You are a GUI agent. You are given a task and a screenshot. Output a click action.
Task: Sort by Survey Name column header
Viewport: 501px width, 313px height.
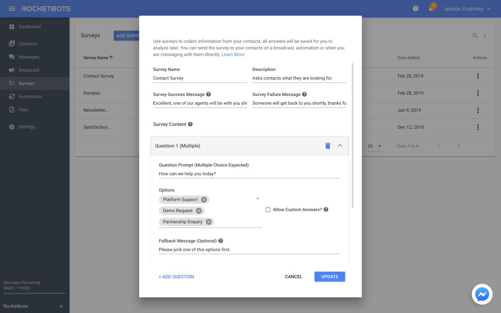click(98, 57)
